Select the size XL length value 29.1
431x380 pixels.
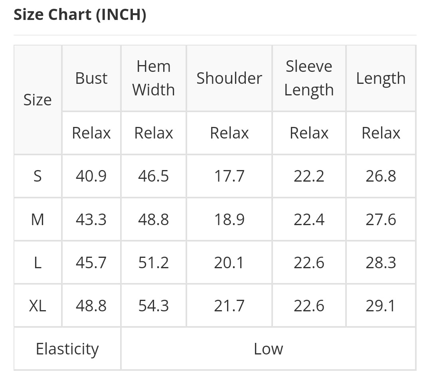click(x=381, y=306)
